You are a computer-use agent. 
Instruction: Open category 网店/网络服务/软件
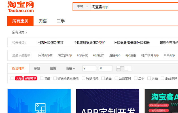[x=50, y=43]
